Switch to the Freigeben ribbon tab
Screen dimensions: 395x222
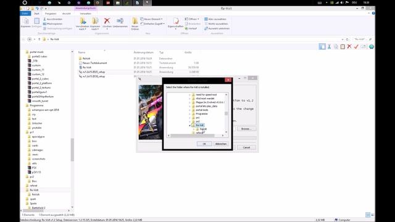click(51, 14)
